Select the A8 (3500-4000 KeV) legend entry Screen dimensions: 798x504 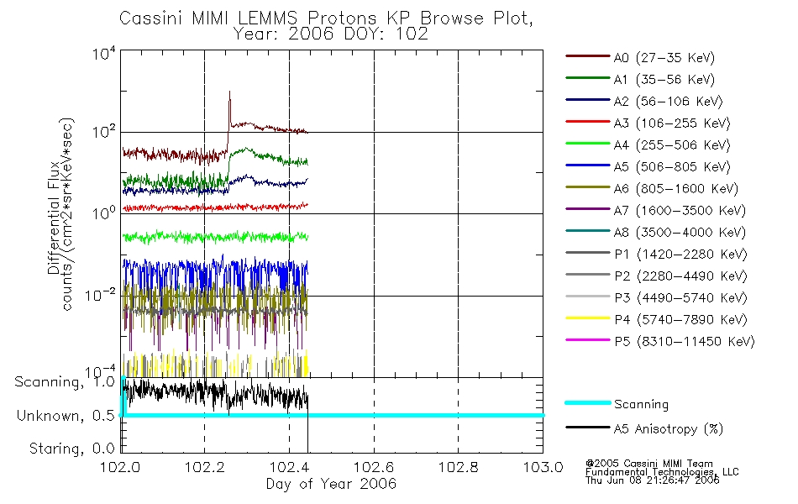click(655, 232)
